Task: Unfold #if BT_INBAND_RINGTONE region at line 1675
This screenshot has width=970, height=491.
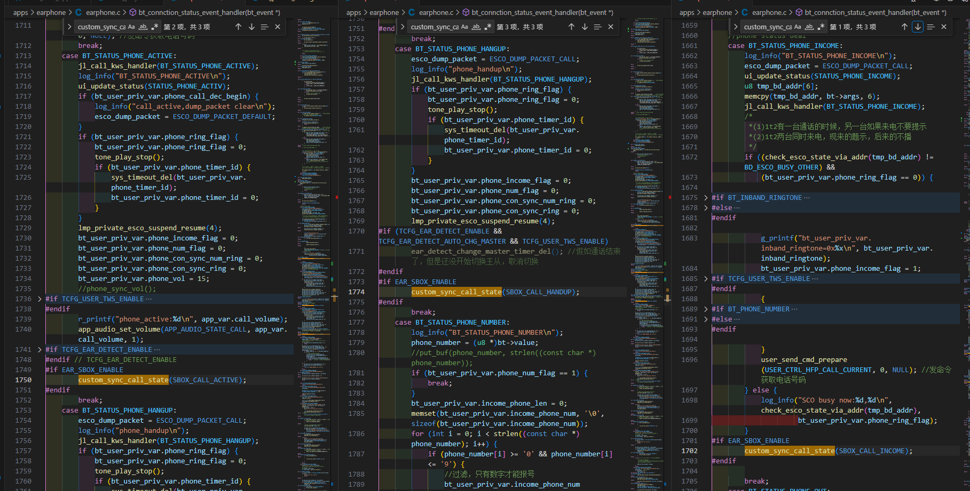Action: 706,198
